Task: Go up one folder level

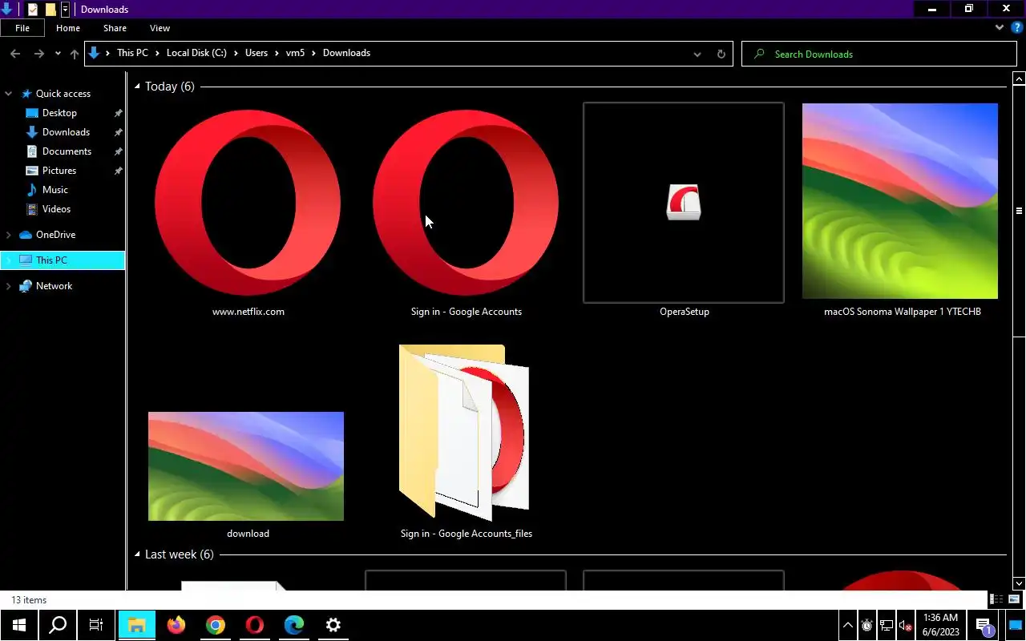Action: (75, 54)
